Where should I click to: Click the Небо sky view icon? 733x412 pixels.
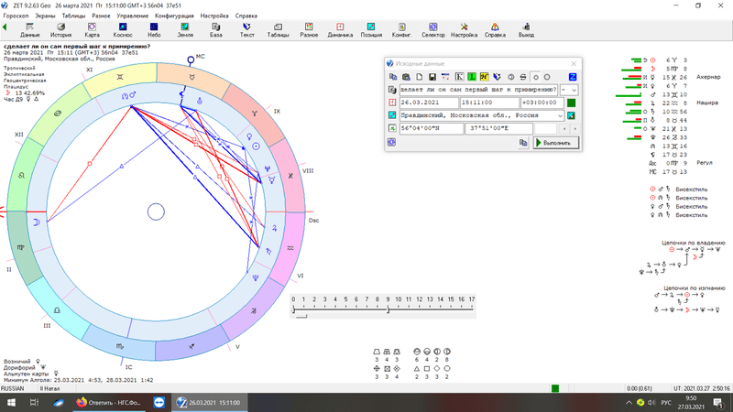[x=154, y=30]
